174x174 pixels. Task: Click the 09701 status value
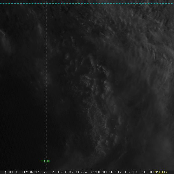pyautogui.click(x=131, y=172)
